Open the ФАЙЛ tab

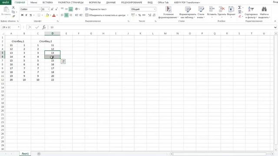coord(6,3)
